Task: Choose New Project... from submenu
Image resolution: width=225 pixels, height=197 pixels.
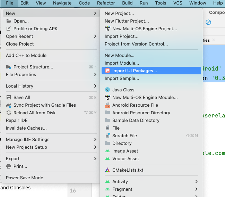Action: click(x=151, y=13)
